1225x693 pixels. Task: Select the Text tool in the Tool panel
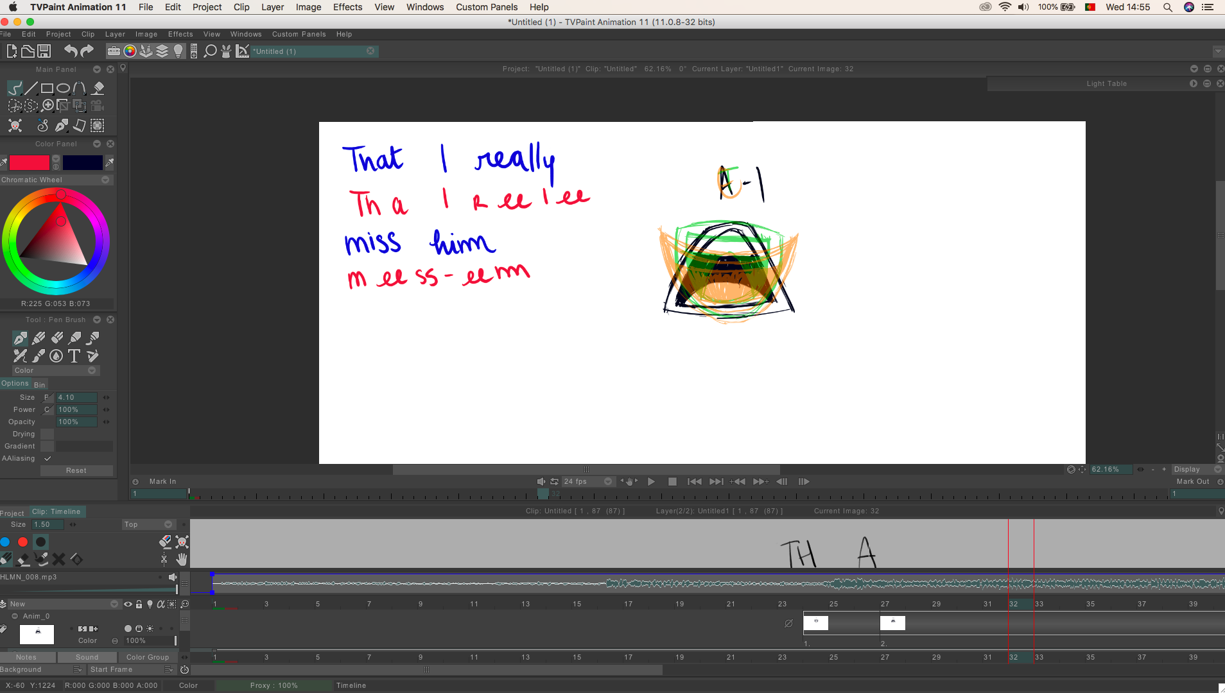pos(73,355)
